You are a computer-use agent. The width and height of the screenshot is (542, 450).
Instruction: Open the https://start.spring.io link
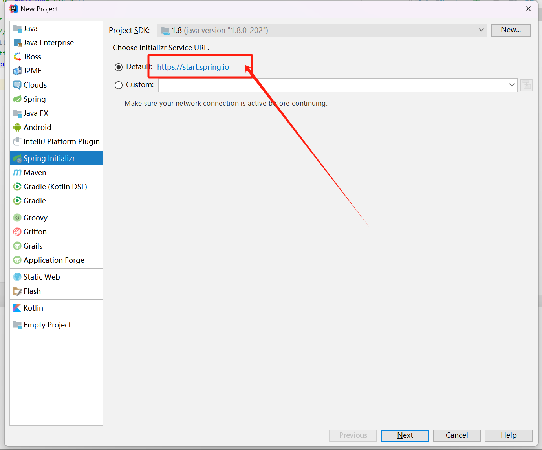[x=193, y=67]
